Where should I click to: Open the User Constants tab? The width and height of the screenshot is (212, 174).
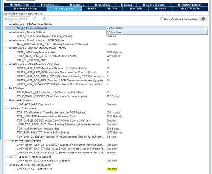[x=154, y=5]
